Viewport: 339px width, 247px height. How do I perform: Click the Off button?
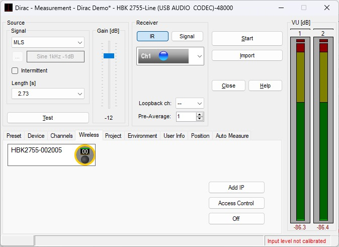pos(236,219)
